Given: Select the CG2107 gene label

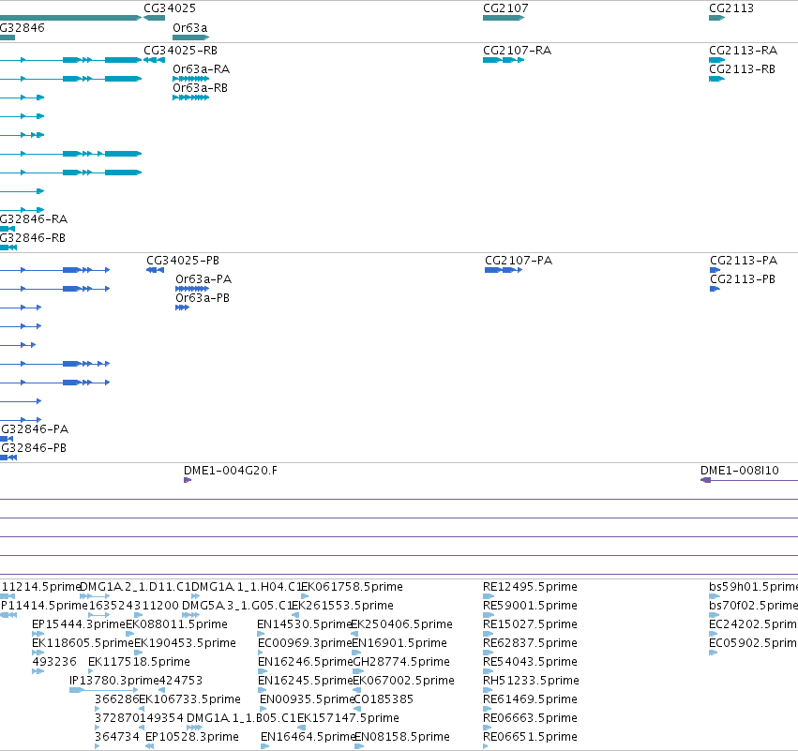Looking at the screenshot, I should tap(505, 8).
